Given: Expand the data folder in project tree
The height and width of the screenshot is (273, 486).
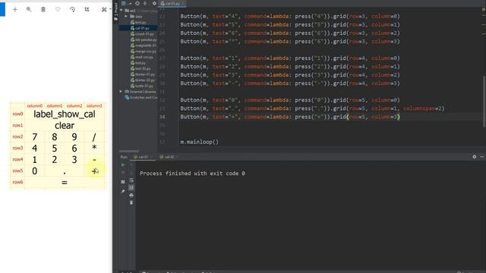Looking at the screenshot, I should tap(126, 17).
